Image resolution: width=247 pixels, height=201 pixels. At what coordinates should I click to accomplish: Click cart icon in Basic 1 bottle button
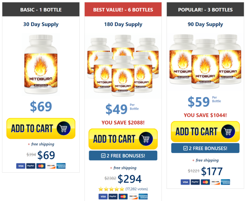click(64, 128)
